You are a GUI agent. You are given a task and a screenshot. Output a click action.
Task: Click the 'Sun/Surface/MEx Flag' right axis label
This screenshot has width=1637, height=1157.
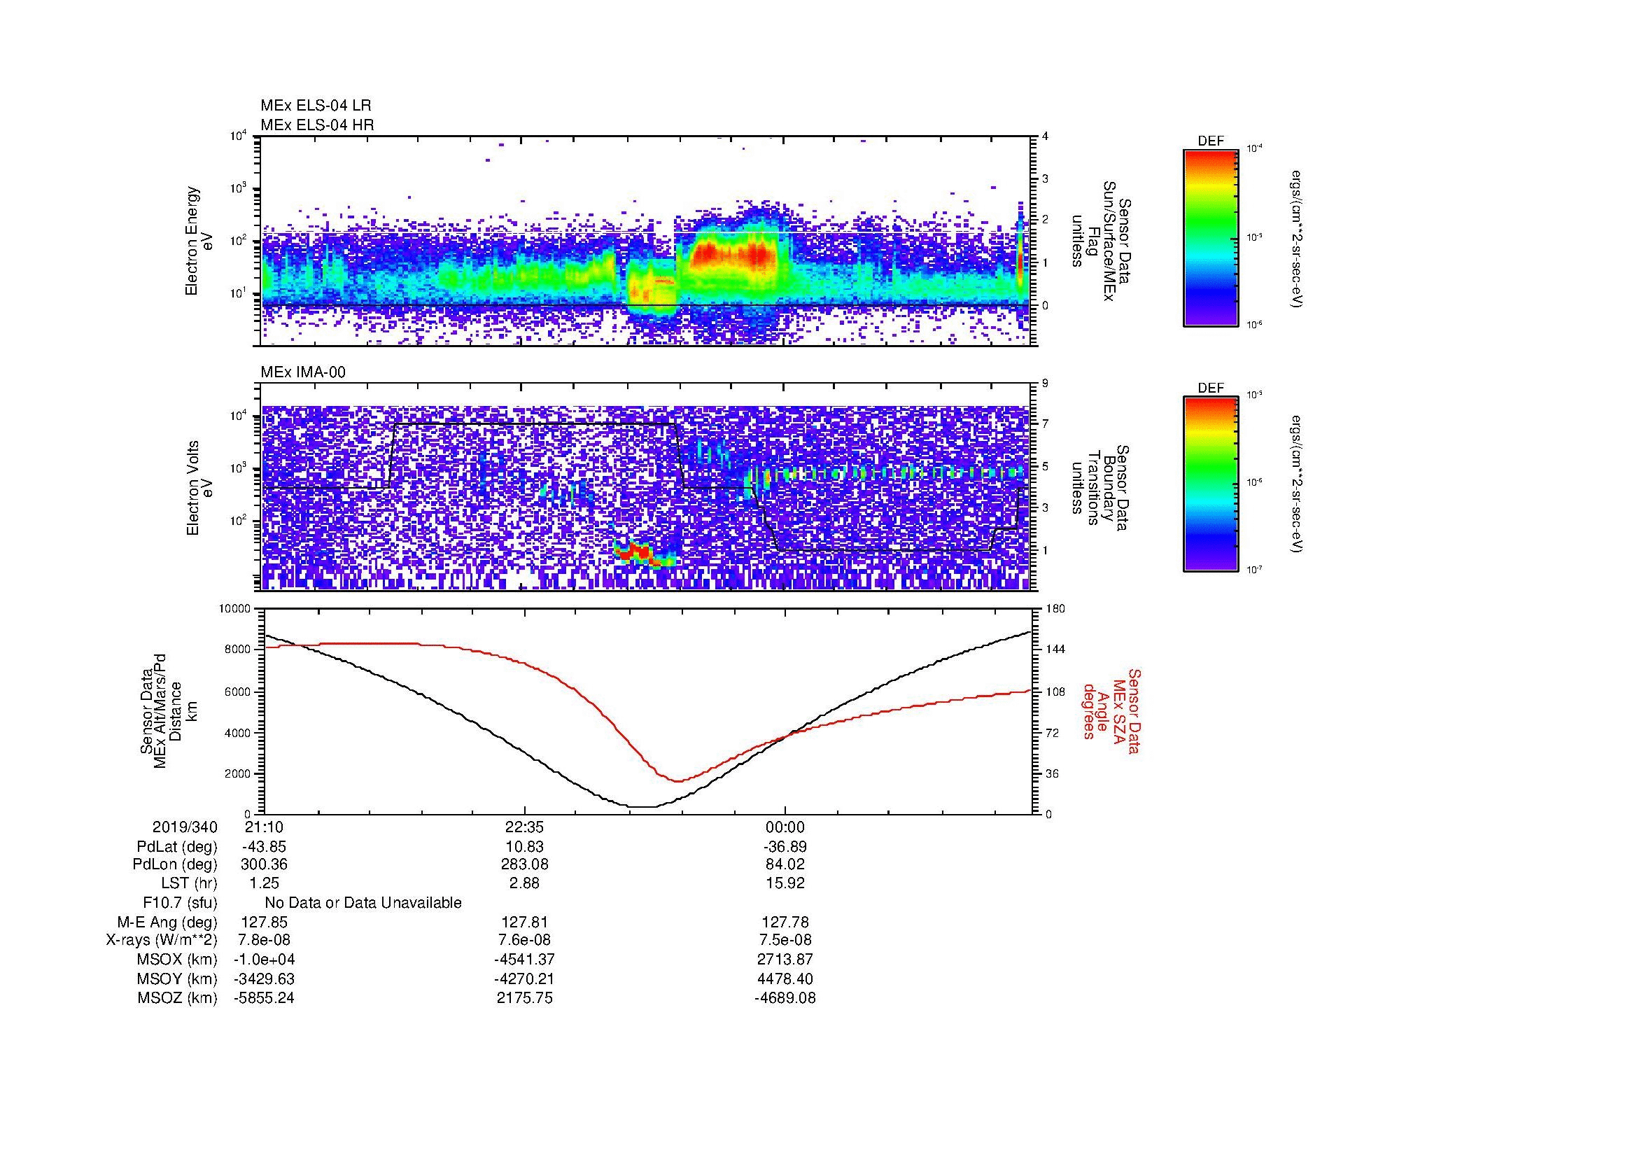1100,241
